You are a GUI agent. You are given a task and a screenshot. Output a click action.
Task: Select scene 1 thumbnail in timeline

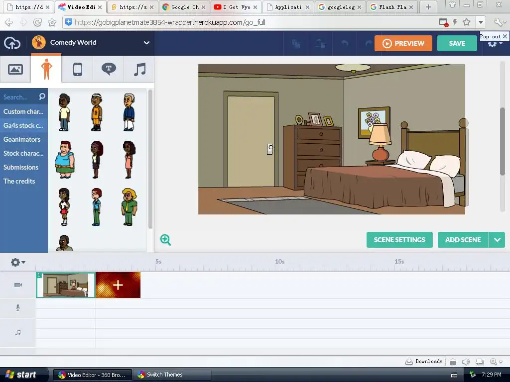(65, 285)
